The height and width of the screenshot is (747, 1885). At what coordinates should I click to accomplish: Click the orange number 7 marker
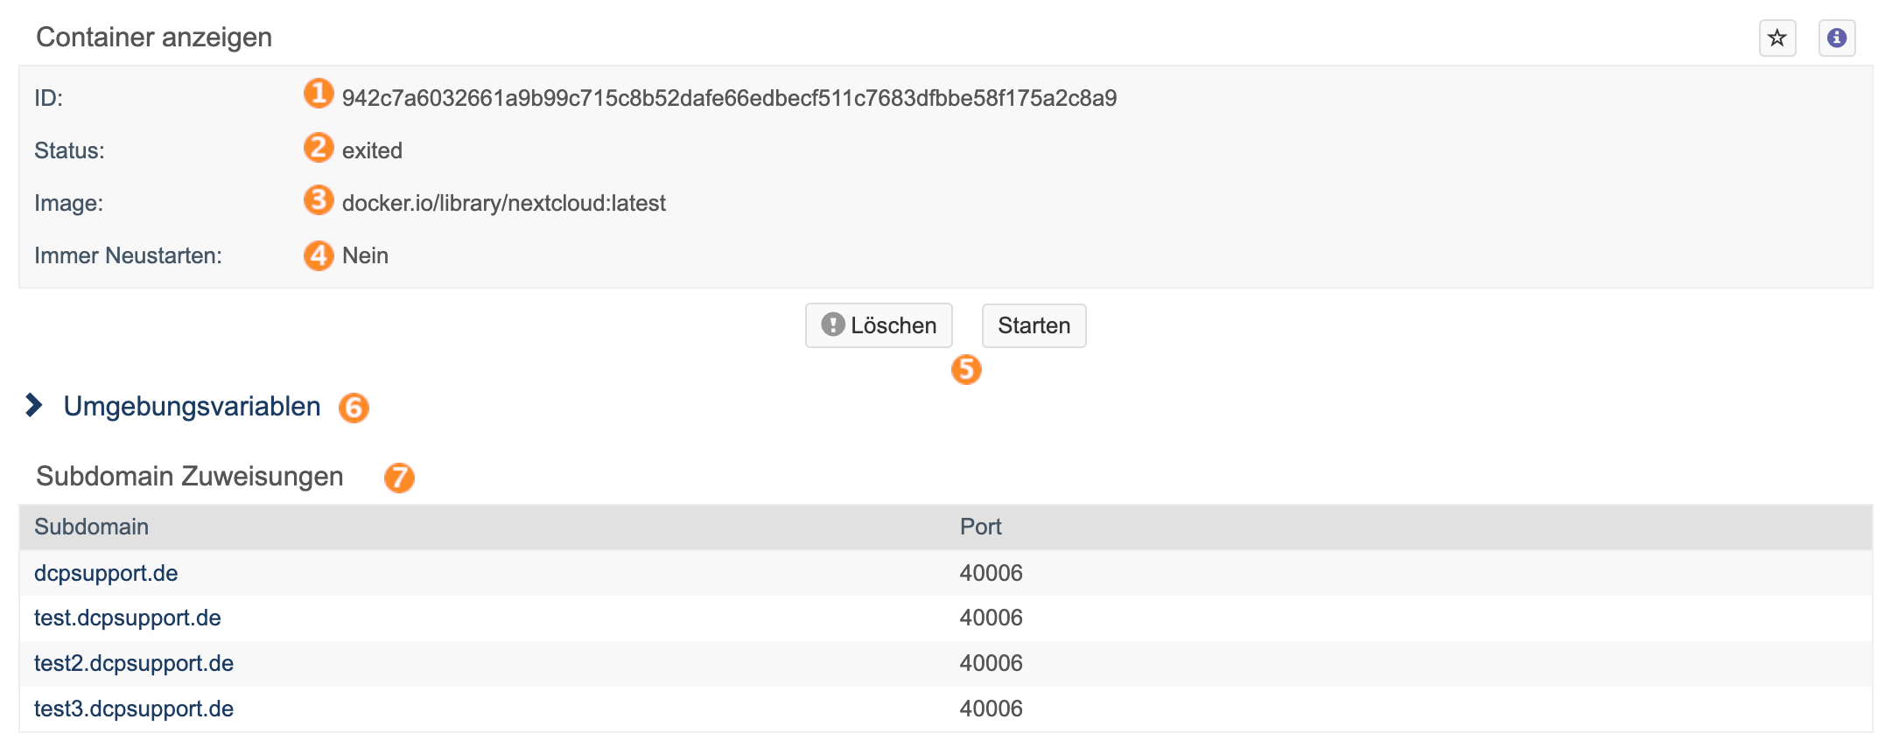[399, 478]
